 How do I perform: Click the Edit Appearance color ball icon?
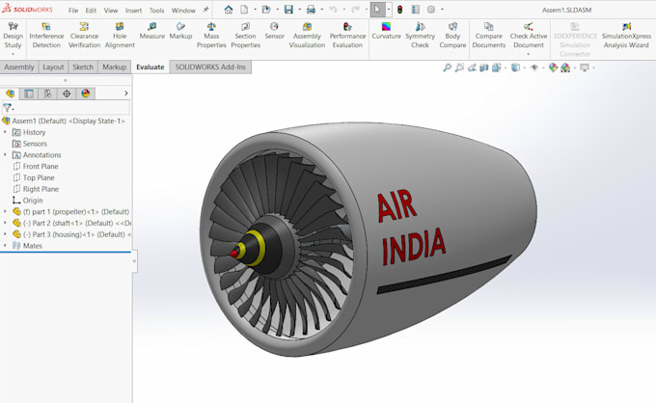tap(553, 67)
